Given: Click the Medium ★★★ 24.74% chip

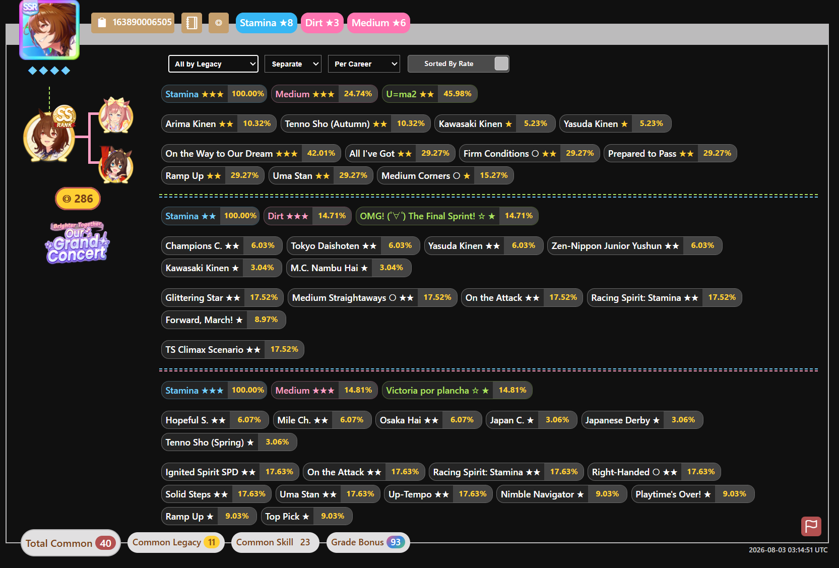Looking at the screenshot, I should point(325,94).
